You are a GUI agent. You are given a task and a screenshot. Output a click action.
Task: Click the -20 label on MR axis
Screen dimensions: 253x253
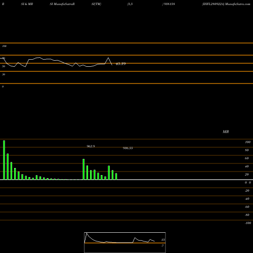click(247, 191)
